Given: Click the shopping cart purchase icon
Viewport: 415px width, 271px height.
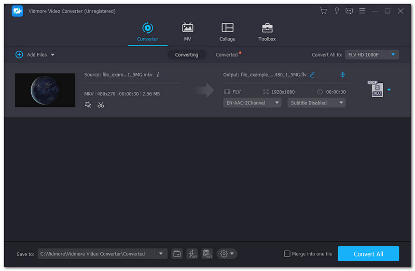Looking at the screenshot, I should pos(323,11).
